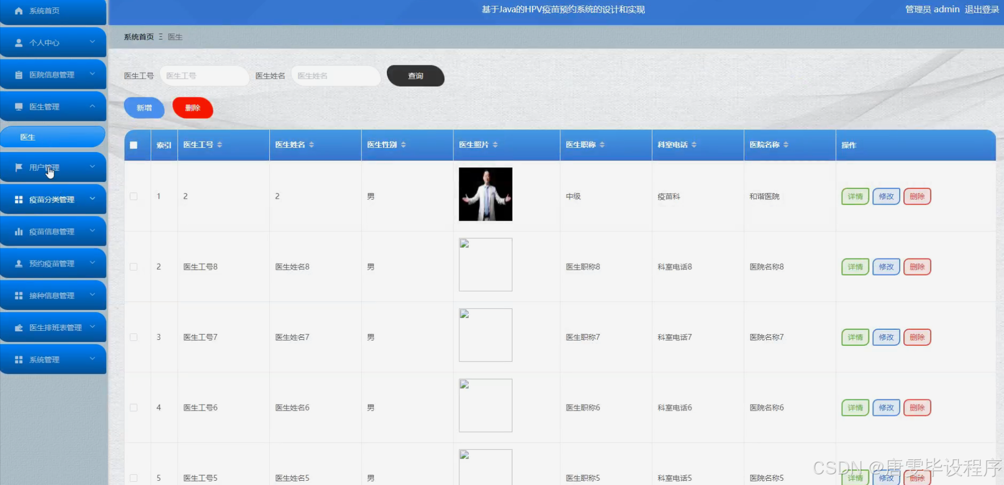Click the grid icon beside 系统管理
The image size is (1004, 485).
click(x=19, y=359)
